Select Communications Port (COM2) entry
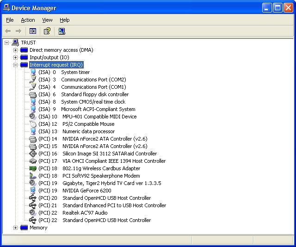The width and height of the screenshot is (296, 247). (82, 80)
